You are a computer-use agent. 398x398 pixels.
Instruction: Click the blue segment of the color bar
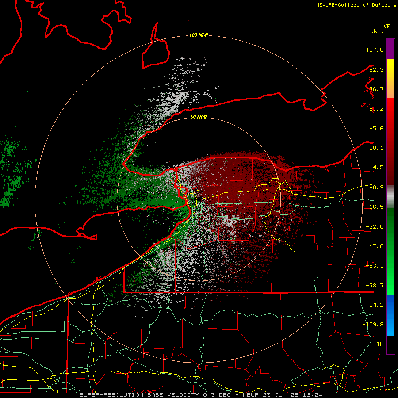pyautogui.click(x=390, y=315)
